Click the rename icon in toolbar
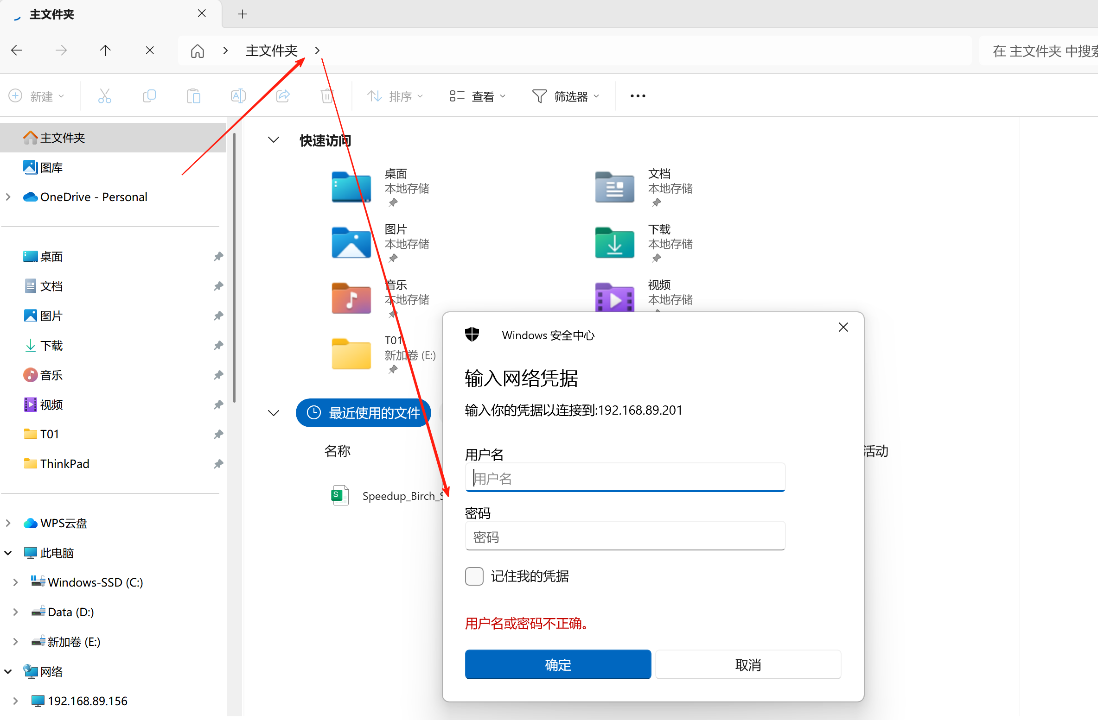The image size is (1098, 720). (238, 96)
